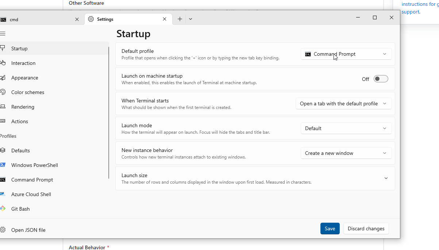Viewport: 439px width, 250px height.
Task: Open Command Prompt profile in sidebar
Action: click(54, 180)
